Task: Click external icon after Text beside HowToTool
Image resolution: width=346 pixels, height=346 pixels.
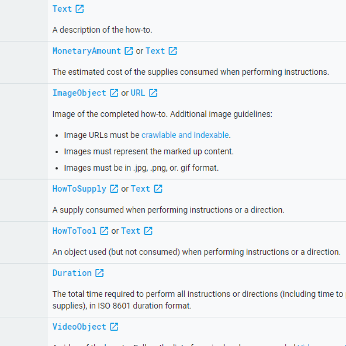Action: [x=148, y=231]
